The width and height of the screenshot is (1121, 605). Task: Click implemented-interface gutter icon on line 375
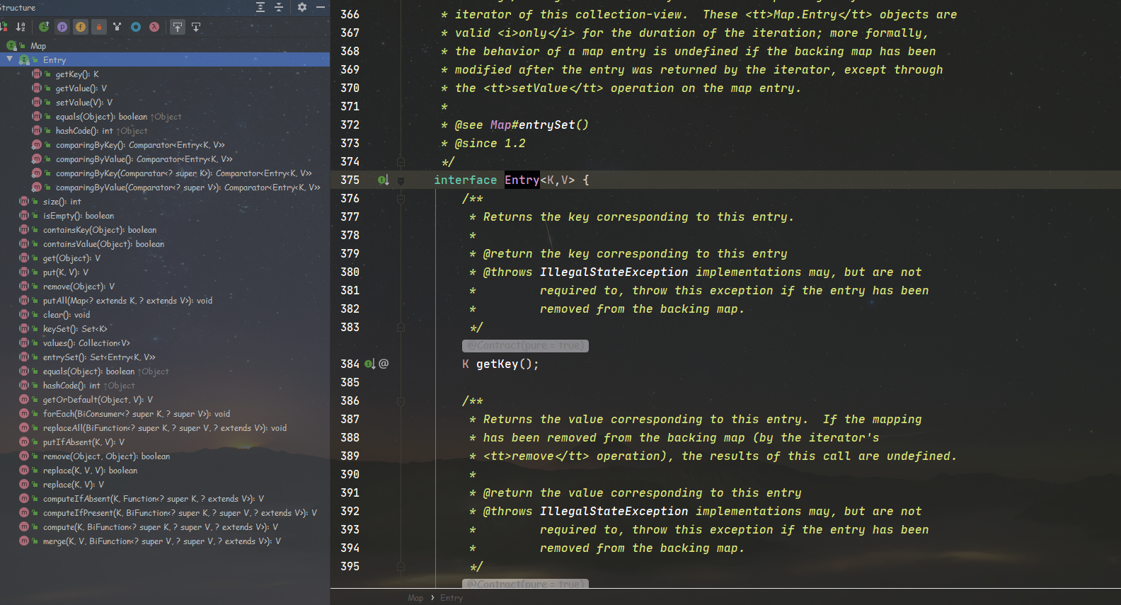point(383,180)
